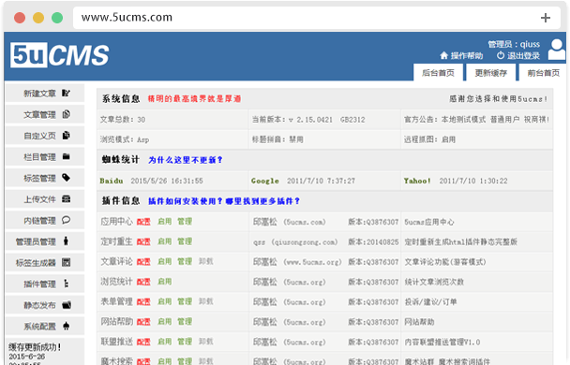This screenshot has height=365, width=570.
Task: Click the 浏览模式: Asp cell
Action: [172, 139]
